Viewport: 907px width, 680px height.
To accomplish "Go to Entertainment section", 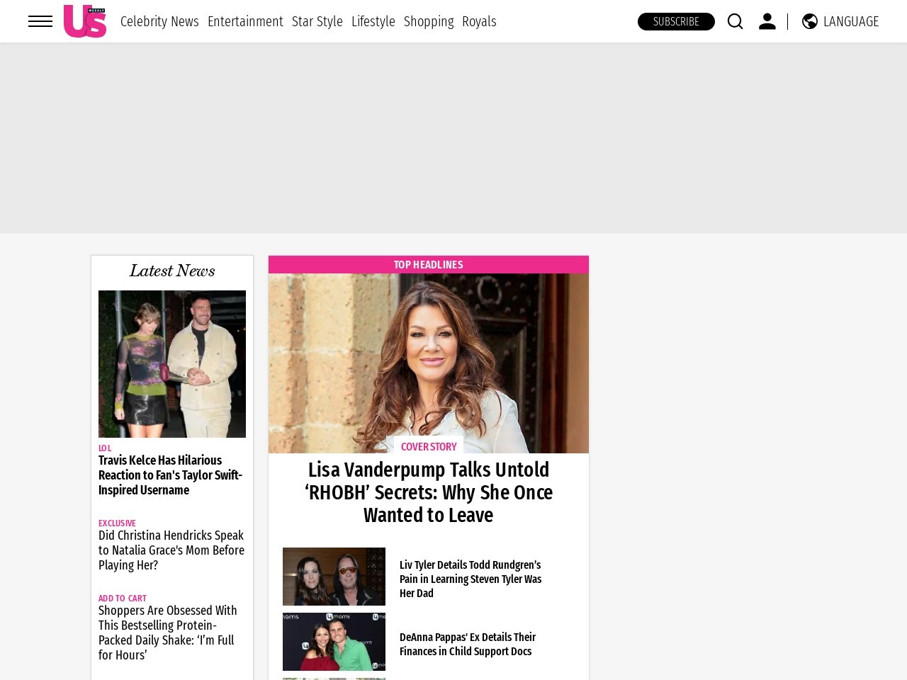I will pyautogui.click(x=245, y=21).
